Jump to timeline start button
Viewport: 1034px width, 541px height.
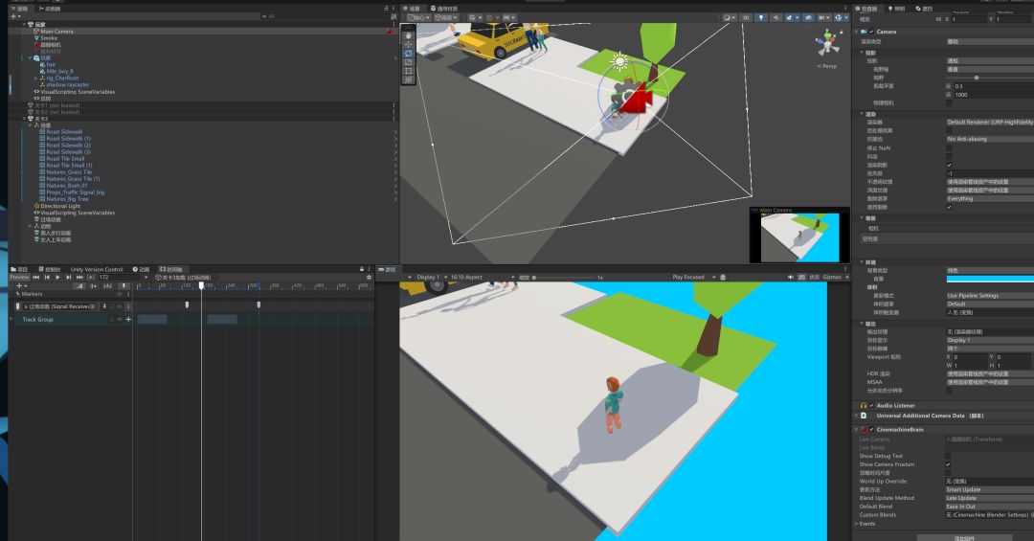pyautogui.click(x=36, y=278)
